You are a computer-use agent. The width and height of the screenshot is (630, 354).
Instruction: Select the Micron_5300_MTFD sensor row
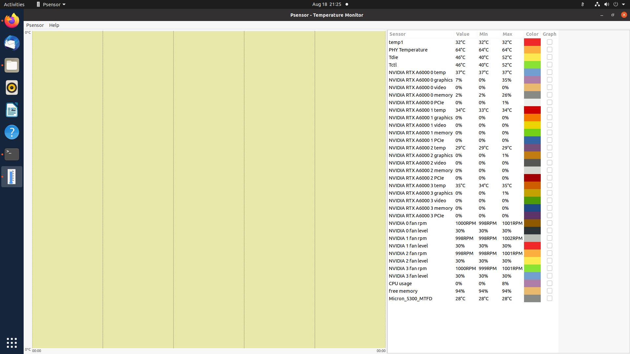click(473, 298)
